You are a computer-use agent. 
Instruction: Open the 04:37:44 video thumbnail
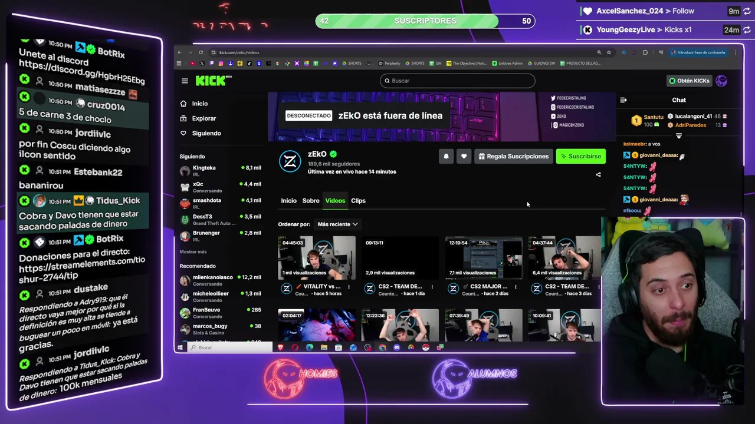coord(564,257)
